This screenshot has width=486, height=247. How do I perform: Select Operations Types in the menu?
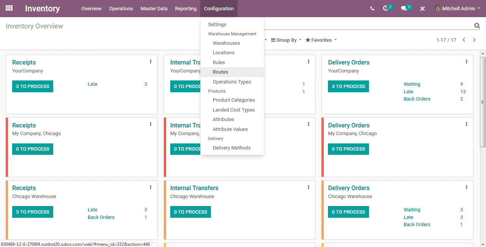[232, 82]
